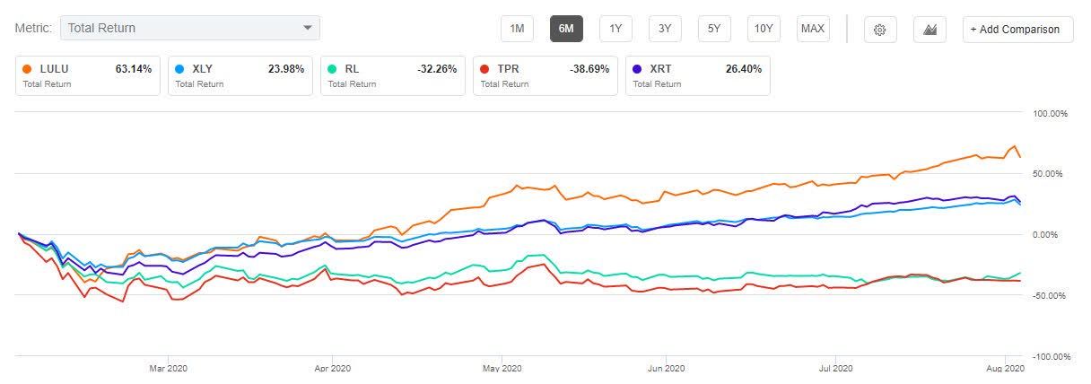Switch to the 3Y time range

pos(665,29)
